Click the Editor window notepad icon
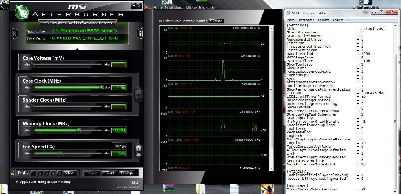The height and width of the screenshot is (194, 401). coord(288,13)
